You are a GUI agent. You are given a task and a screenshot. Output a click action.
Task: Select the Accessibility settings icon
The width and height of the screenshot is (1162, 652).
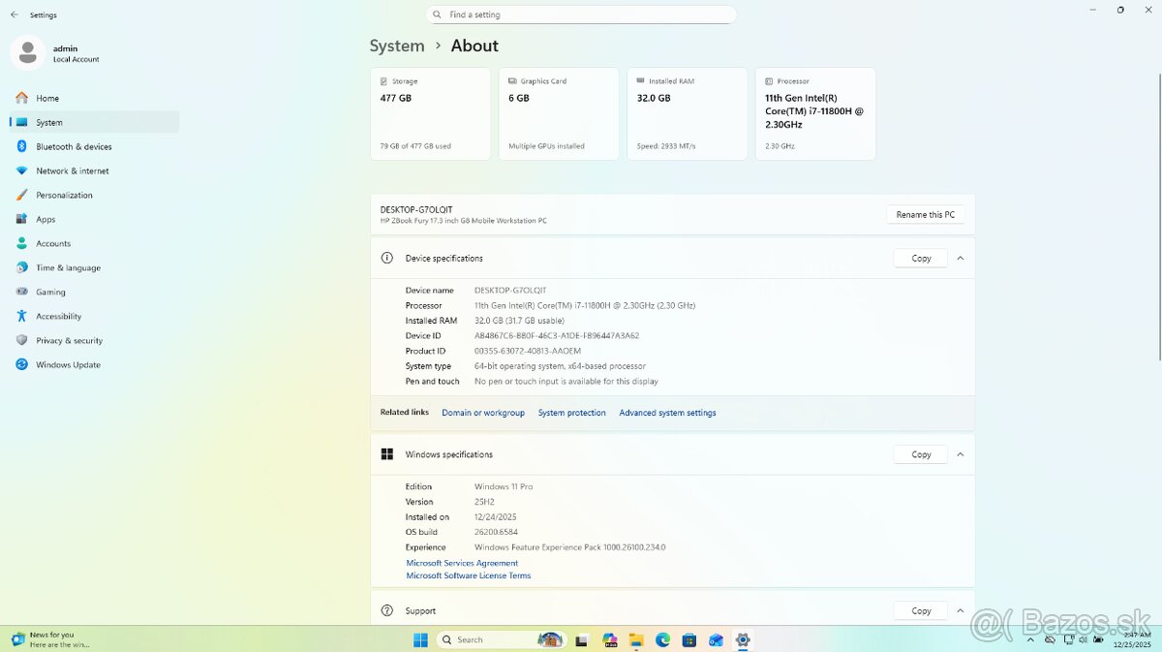[20, 316]
